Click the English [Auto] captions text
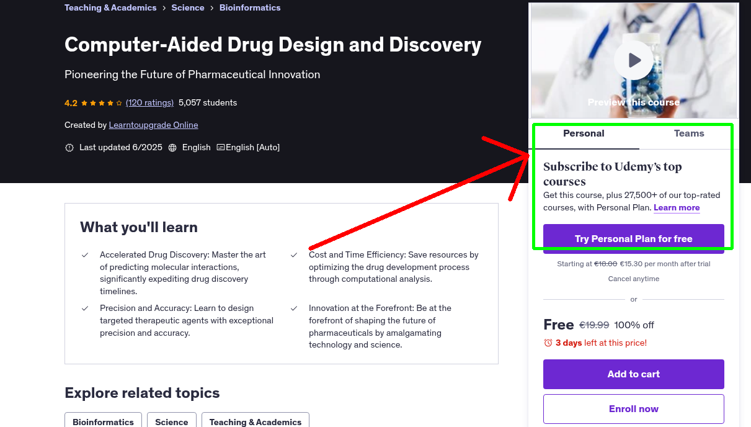Image resolution: width=751 pixels, height=427 pixels. [x=252, y=148]
